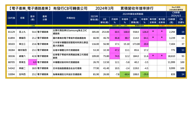Viewport: 190px width, 134px height.
Task: Click the name cell 崇越二
Action: point(22,68)
